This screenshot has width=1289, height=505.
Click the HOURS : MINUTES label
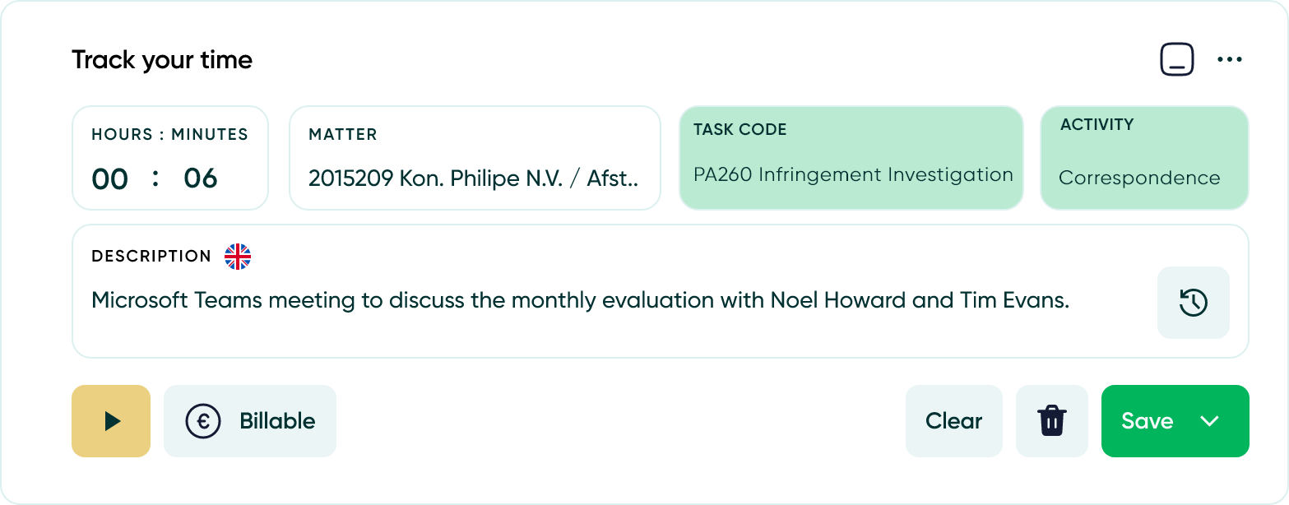coord(169,135)
